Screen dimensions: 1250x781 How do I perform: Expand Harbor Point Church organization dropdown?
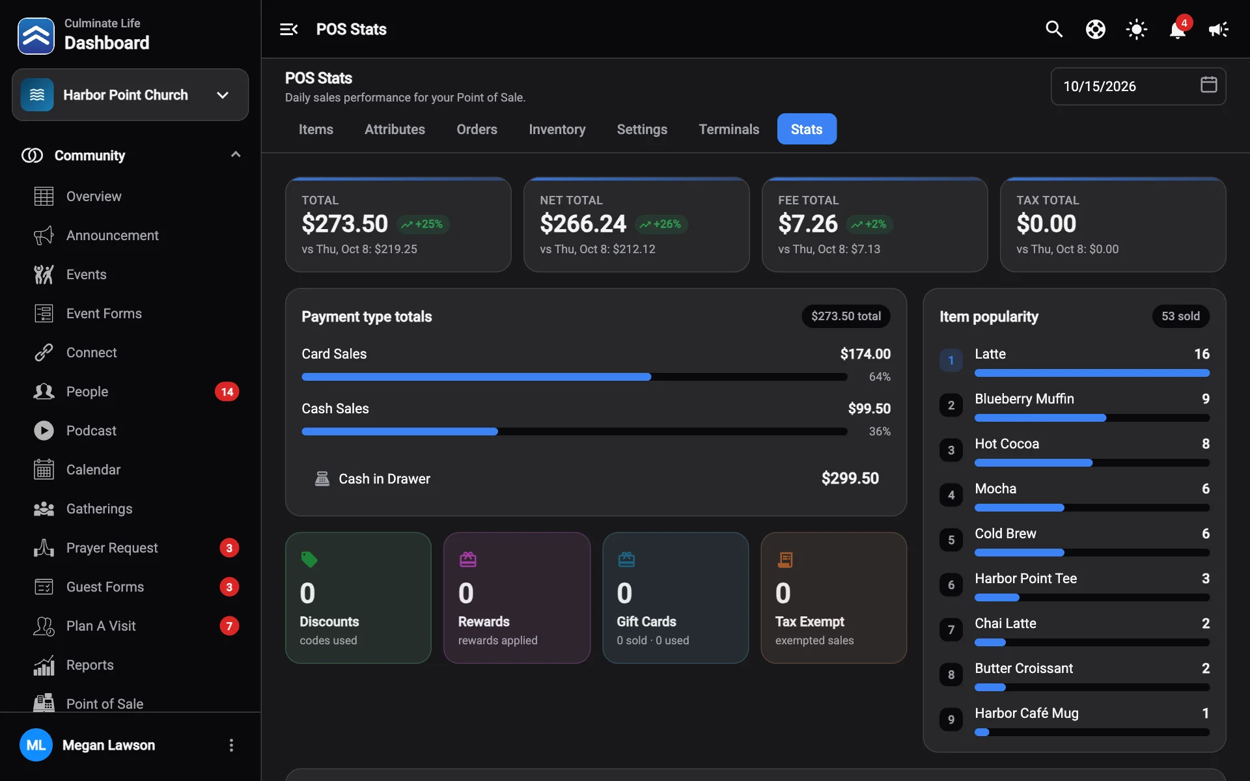coord(130,95)
